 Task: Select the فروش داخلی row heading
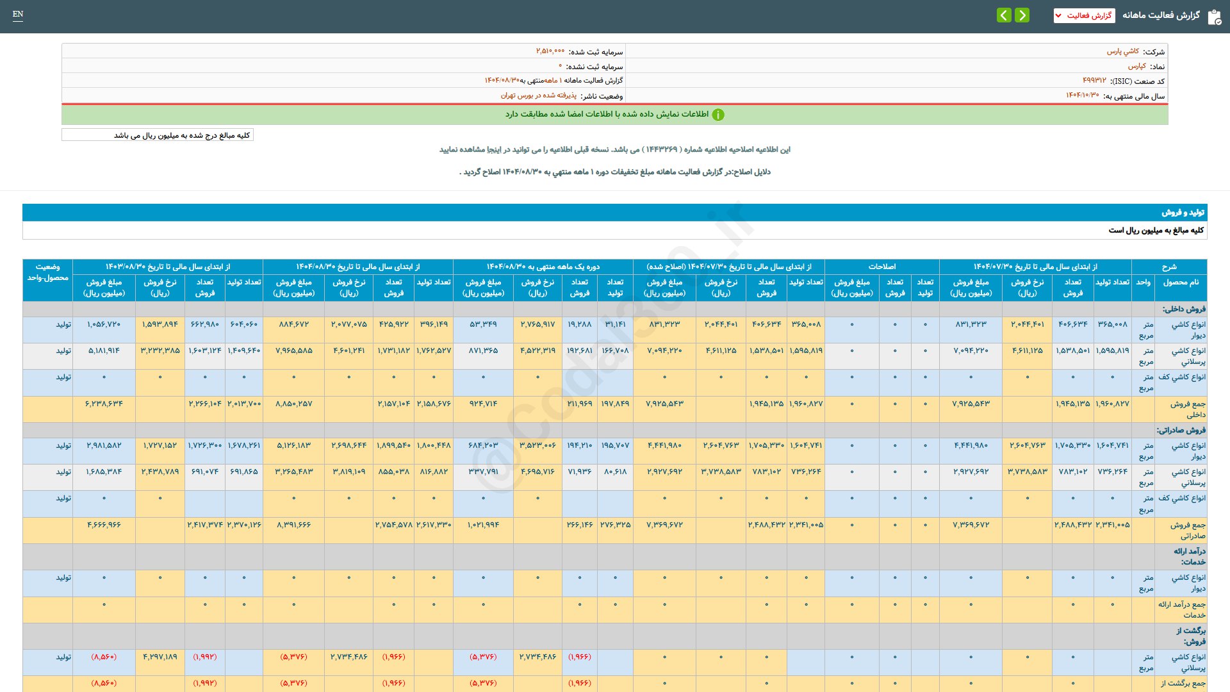point(1184,309)
